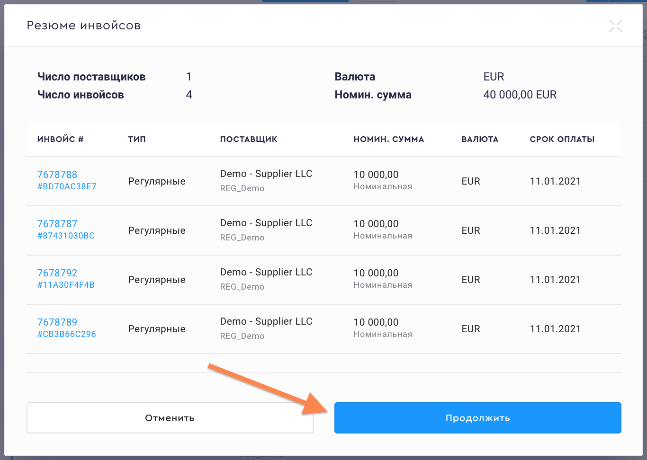Select the #87431030BC invoice code
The width and height of the screenshot is (647, 460).
coord(66,236)
